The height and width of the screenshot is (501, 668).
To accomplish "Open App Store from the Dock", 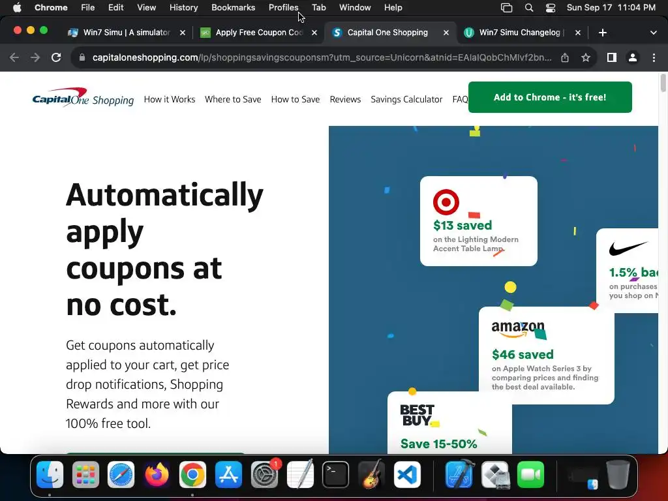I will [x=228, y=475].
